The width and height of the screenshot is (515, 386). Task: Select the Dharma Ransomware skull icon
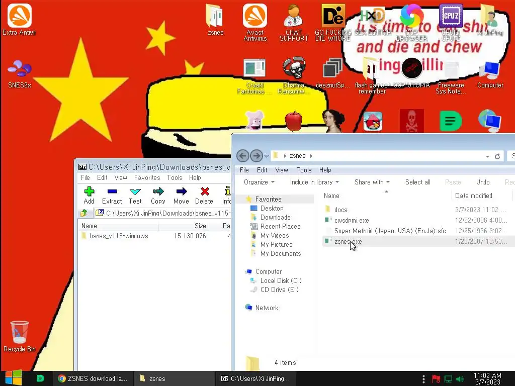click(294, 75)
